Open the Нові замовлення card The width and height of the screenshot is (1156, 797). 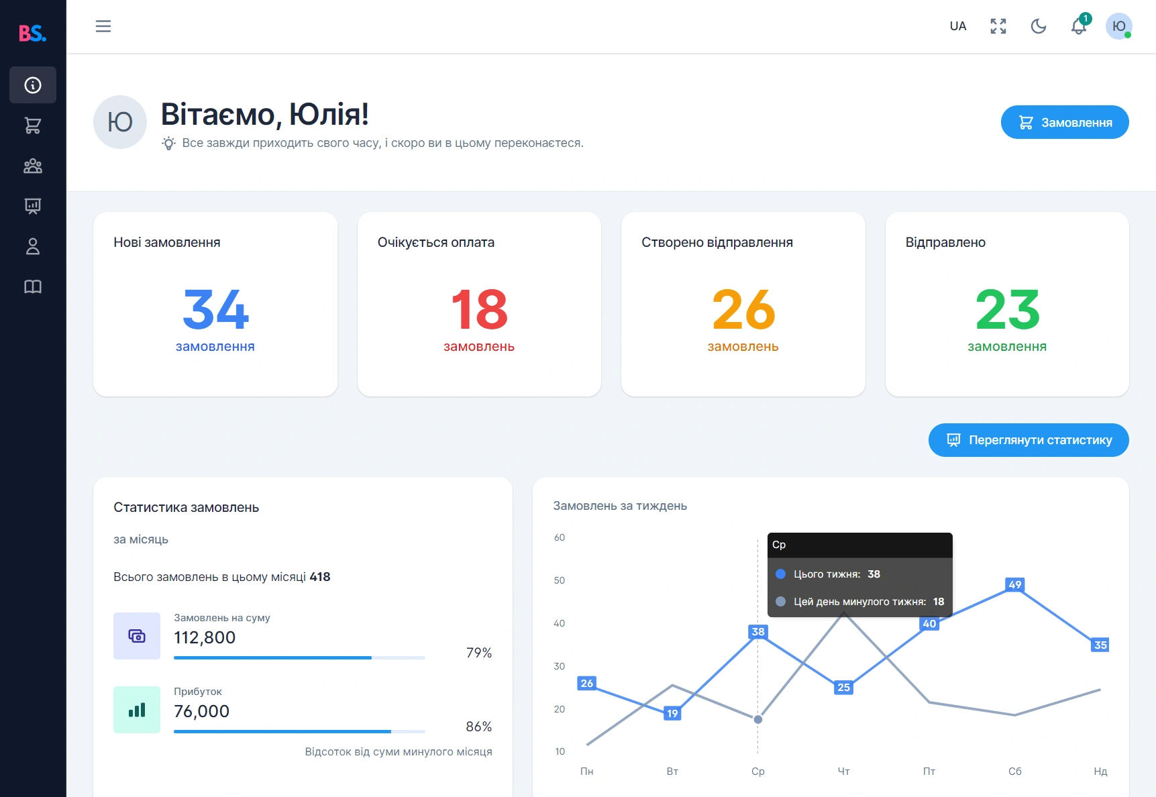(x=215, y=305)
